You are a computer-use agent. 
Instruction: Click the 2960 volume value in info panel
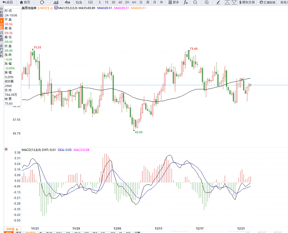pyautogui.click(x=9, y=86)
